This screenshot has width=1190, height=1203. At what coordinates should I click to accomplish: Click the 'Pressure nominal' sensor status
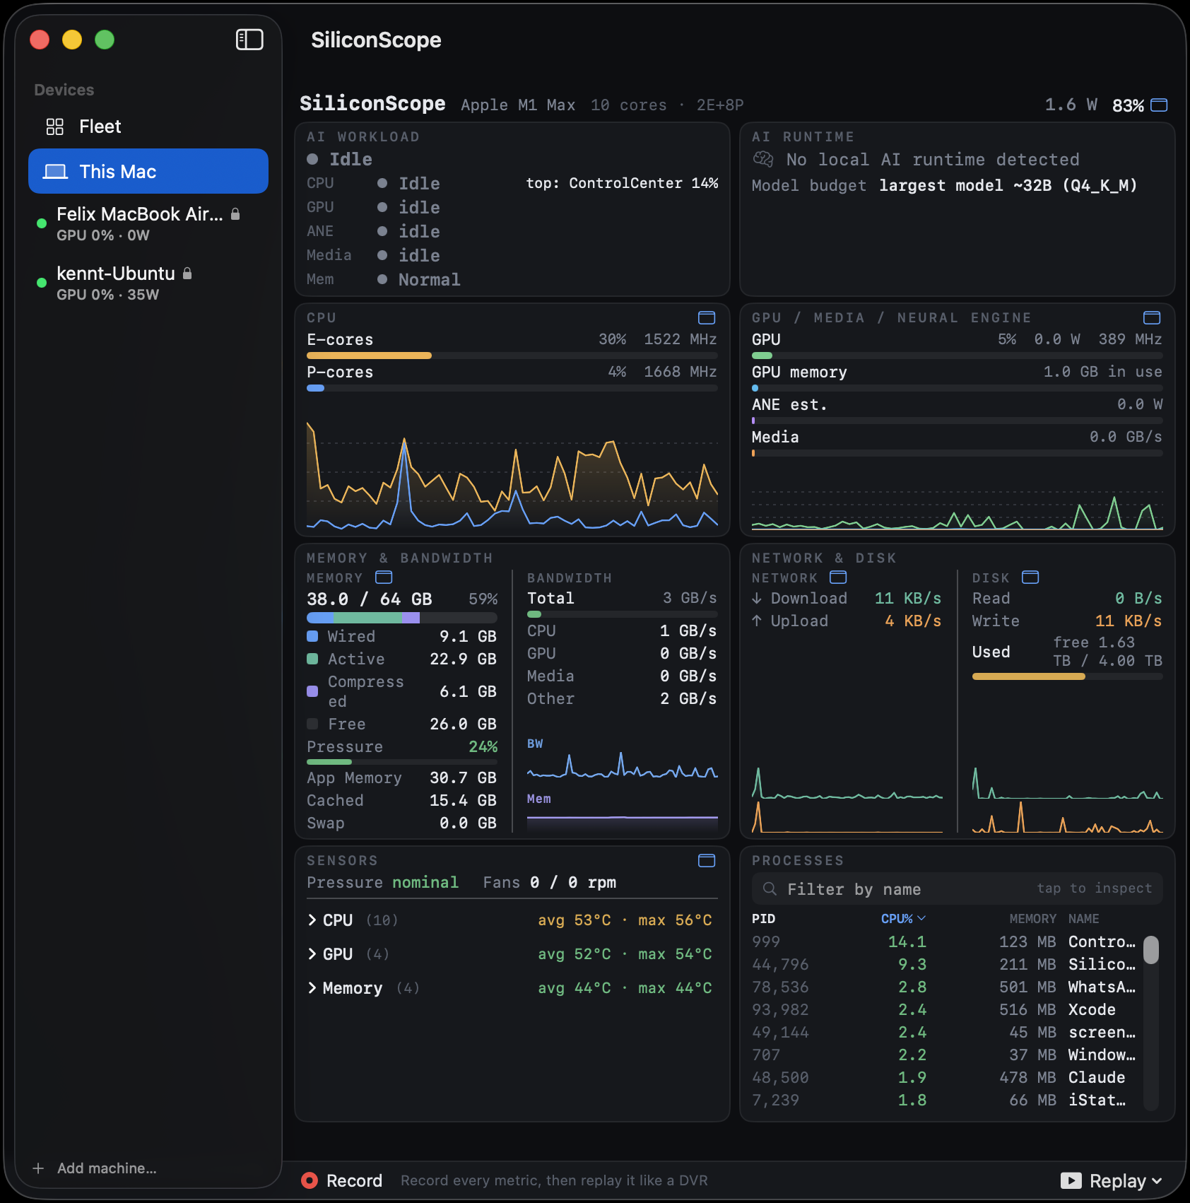[382, 882]
